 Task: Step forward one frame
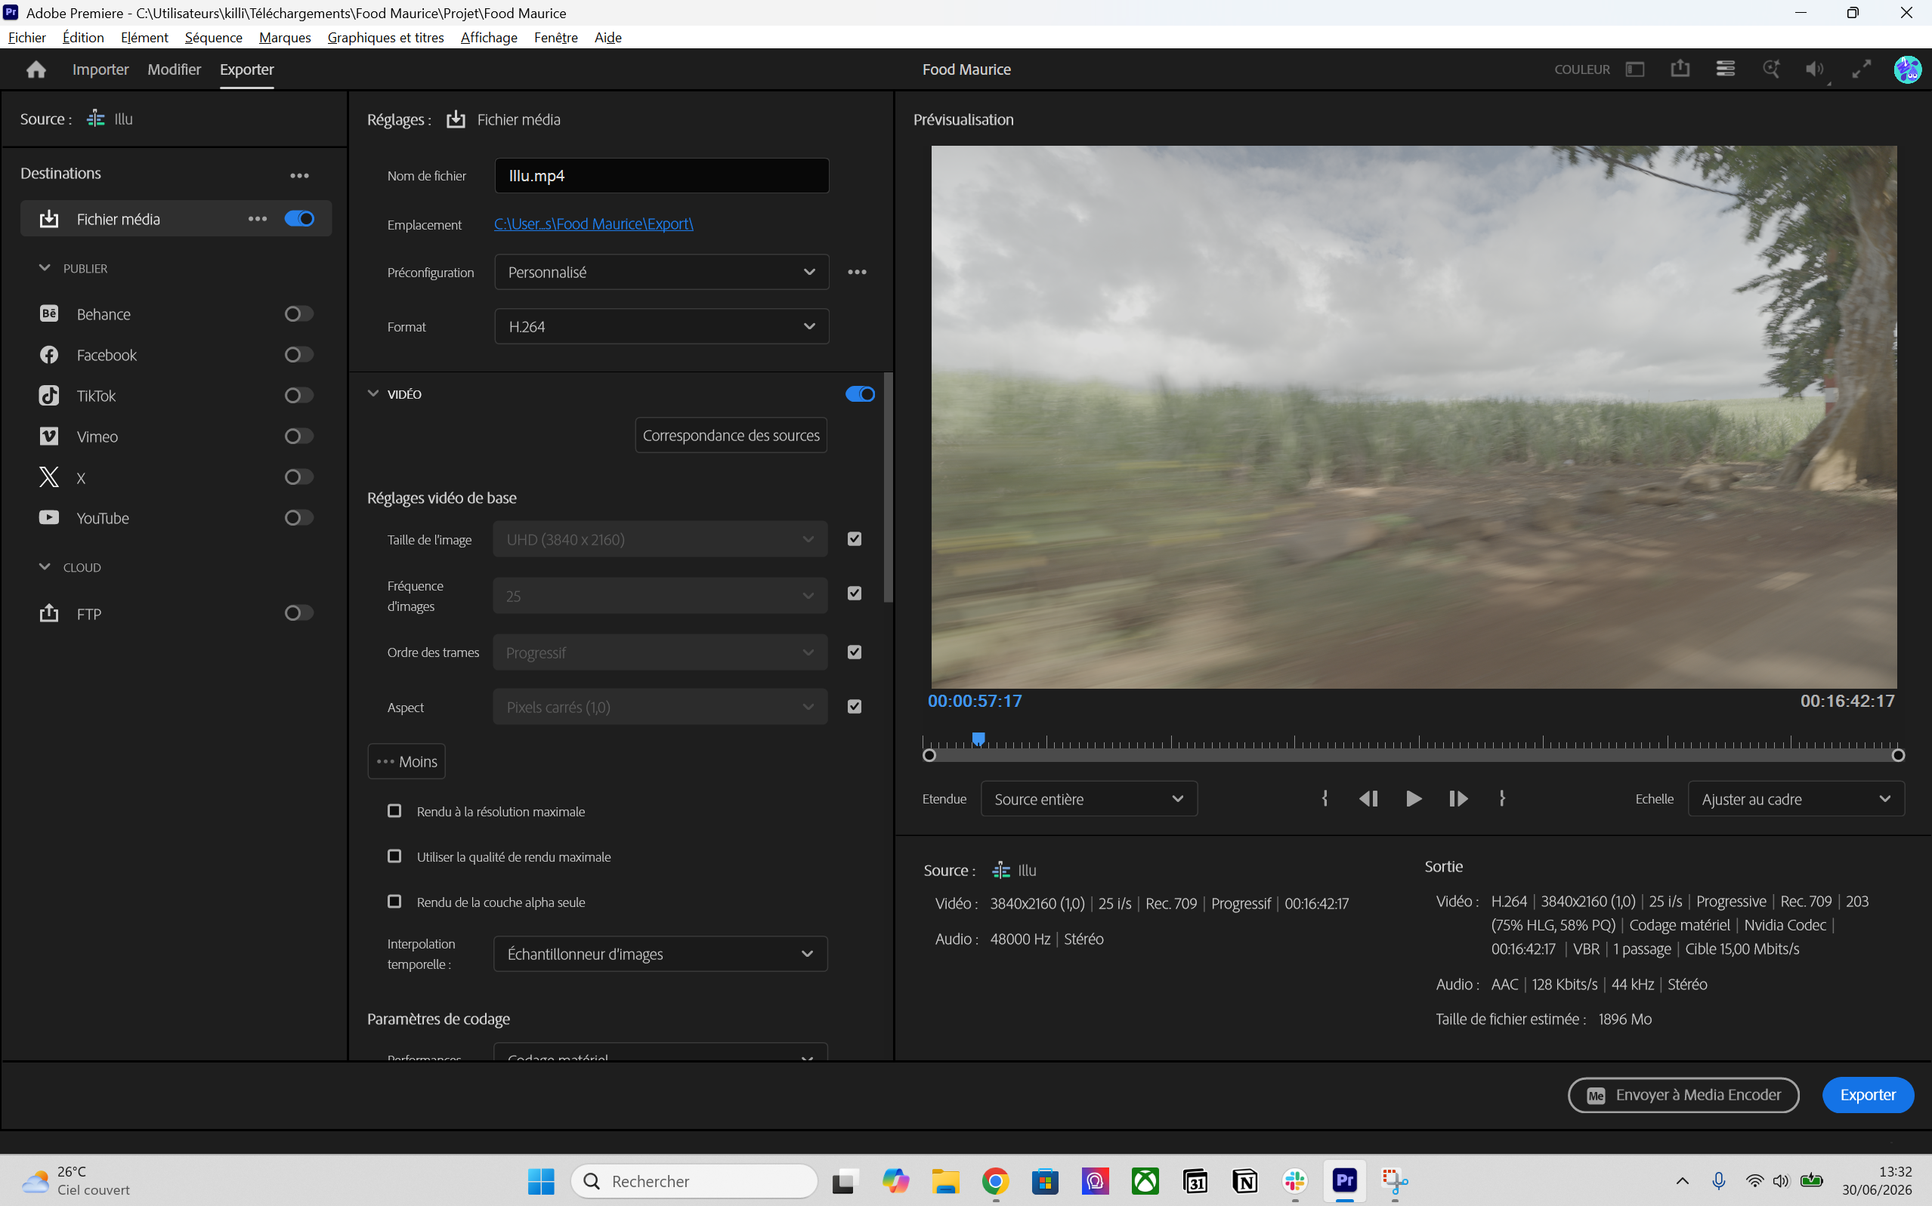1458,798
